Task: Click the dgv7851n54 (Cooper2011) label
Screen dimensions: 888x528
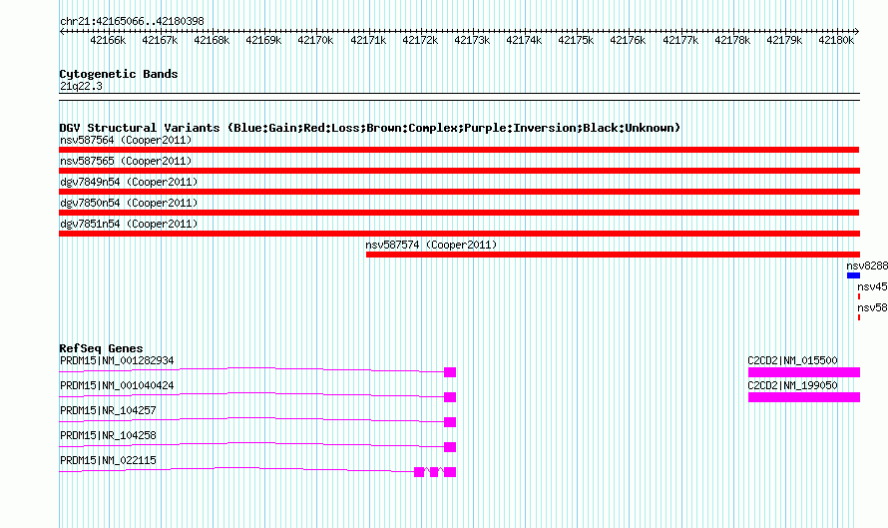Action: (x=129, y=224)
